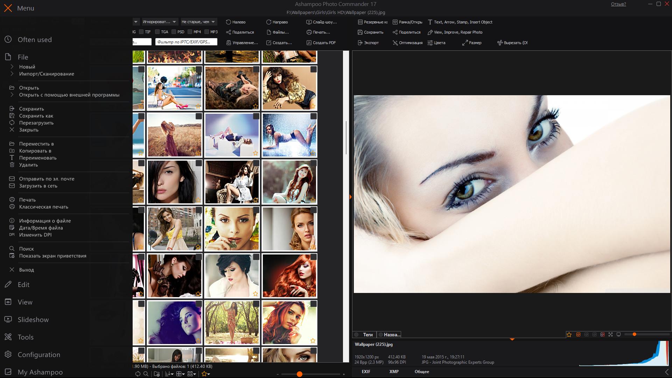
Task: Click the fullscreen arrows icon under the preview
Action: pyautogui.click(x=610, y=335)
